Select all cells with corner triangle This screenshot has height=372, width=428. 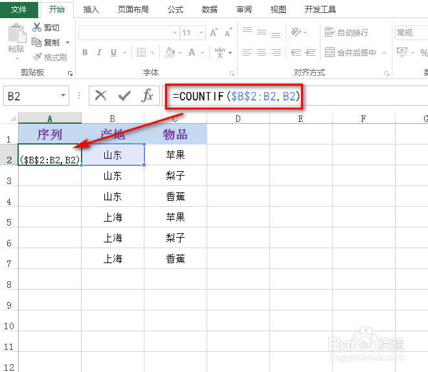pos(13,118)
